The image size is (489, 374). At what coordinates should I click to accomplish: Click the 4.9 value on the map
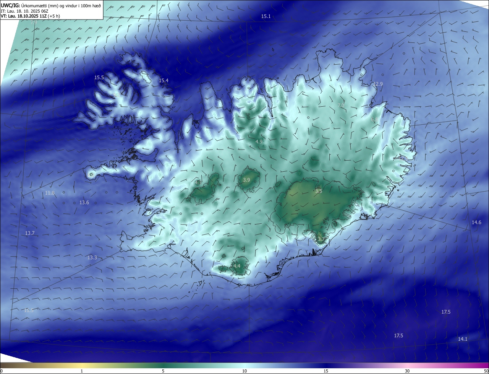click(259, 141)
